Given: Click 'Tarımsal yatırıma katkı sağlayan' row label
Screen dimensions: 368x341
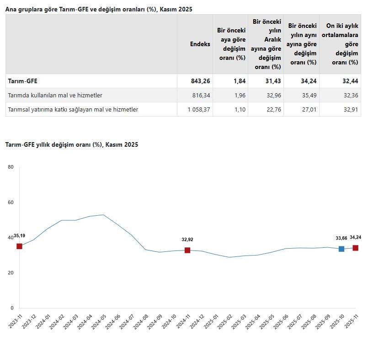Looking at the screenshot, I should tap(73, 109).
